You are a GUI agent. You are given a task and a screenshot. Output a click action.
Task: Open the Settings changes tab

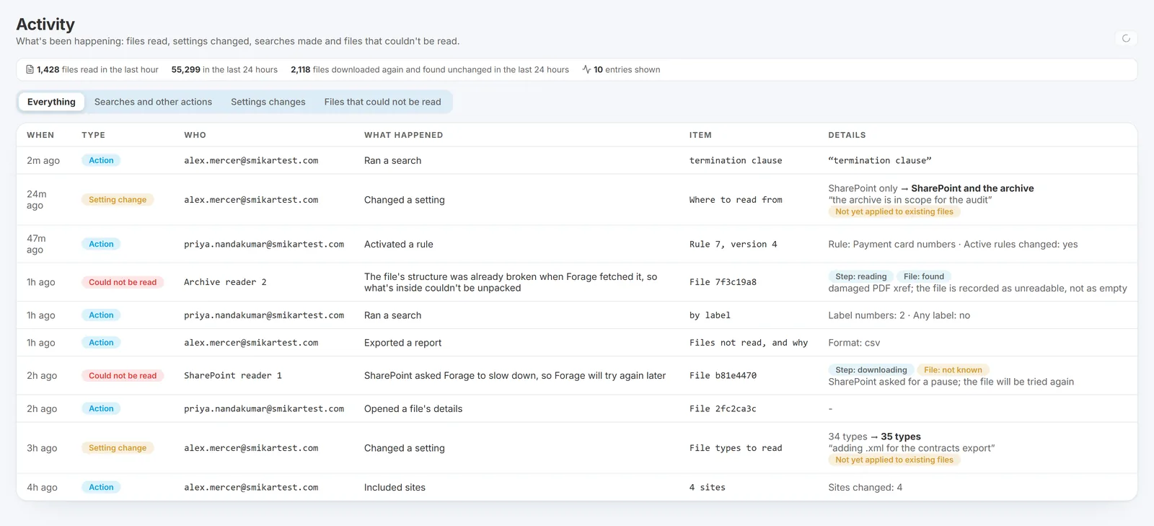pos(268,102)
